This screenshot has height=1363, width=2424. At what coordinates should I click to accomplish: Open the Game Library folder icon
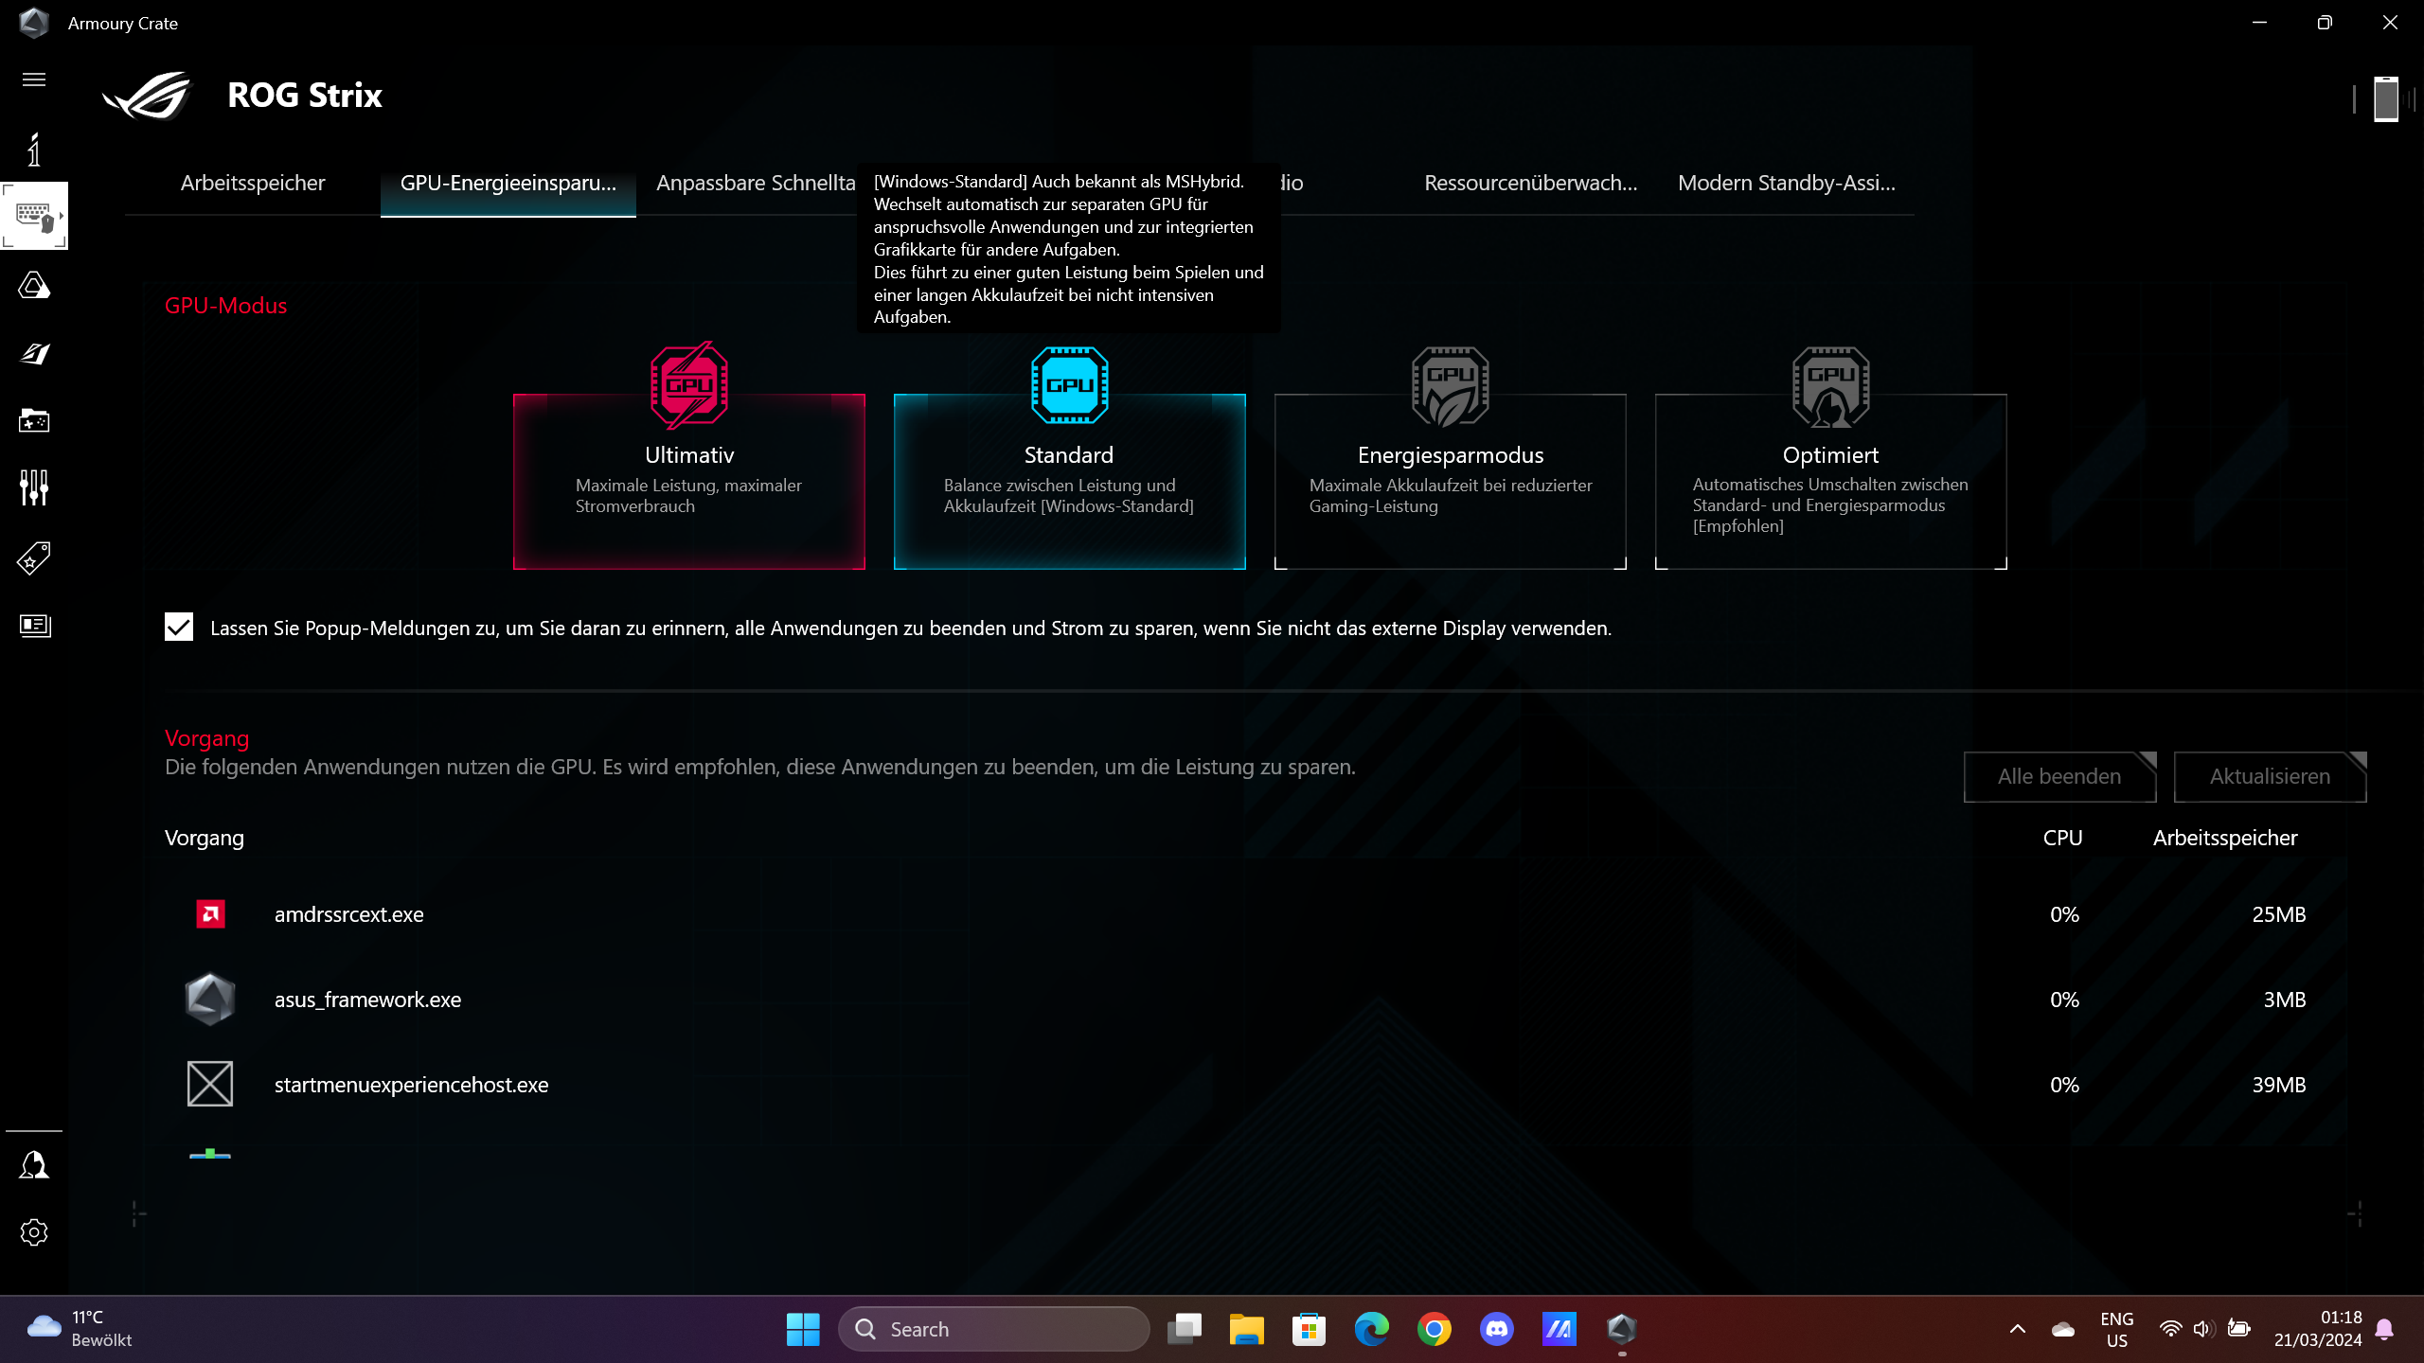34,420
